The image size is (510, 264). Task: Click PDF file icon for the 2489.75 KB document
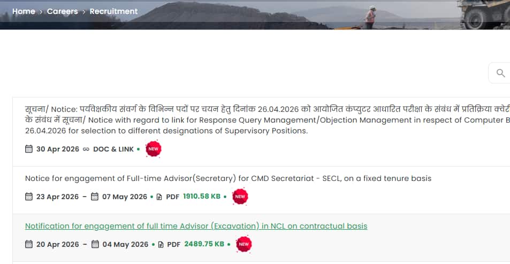click(x=161, y=245)
